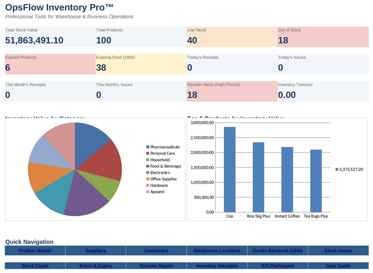The height and width of the screenshot is (273, 373).
Task: Open the Stock Count link
Action: [x=35, y=266]
